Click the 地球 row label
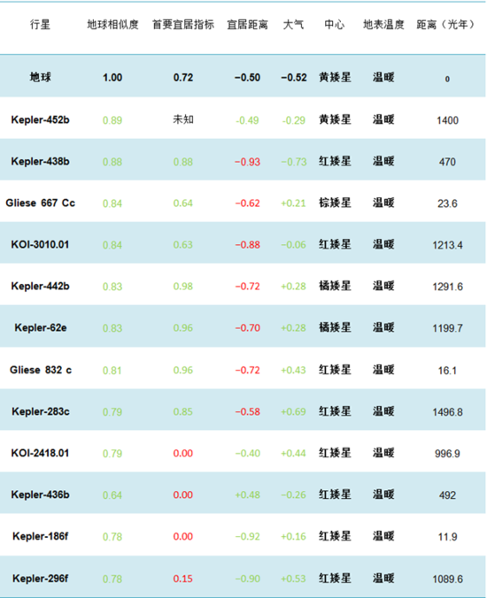487x598 pixels. (40, 77)
